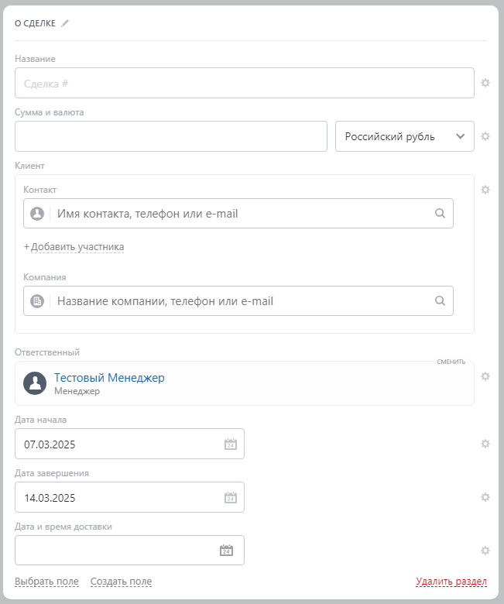Click search magnifier in Компания field

click(x=440, y=301)
